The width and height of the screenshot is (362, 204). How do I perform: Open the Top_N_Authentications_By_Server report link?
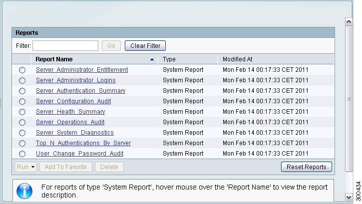(x=83, y=143)
